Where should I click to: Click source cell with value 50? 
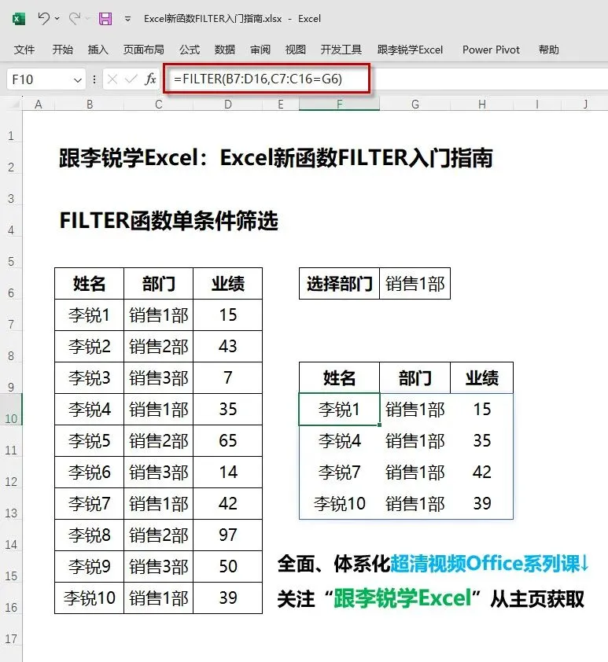(227, 566)
